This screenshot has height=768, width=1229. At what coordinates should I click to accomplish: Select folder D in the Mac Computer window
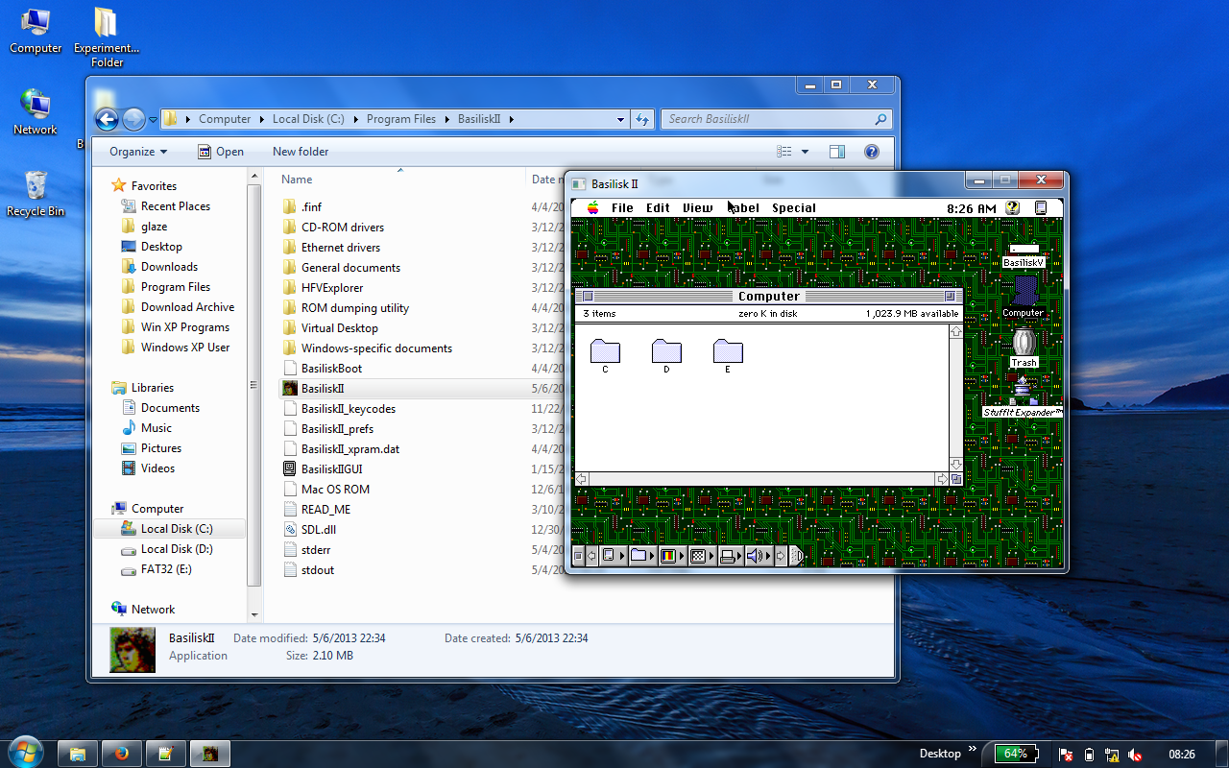tap(666, 356)
